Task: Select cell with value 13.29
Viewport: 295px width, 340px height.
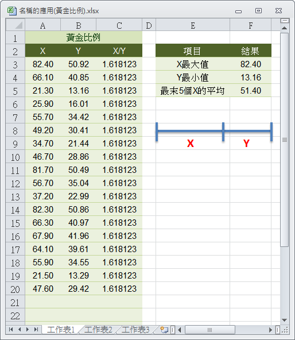Action: pyautogui.click(x=78, y=276)
